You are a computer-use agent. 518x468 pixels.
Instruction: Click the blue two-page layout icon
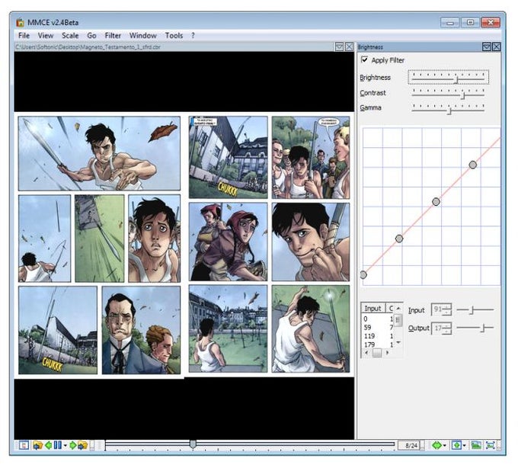[x=57, y=445]
